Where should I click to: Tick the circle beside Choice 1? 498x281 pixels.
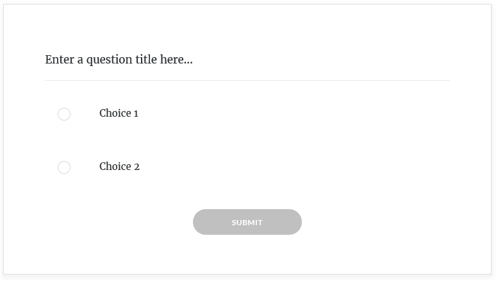click(x=64, y=114)
